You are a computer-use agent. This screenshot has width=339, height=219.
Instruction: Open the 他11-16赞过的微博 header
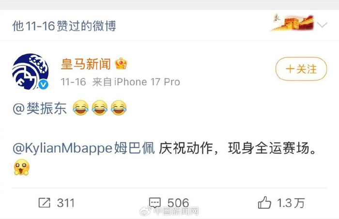pyautogui.click(x=64, y=26)
